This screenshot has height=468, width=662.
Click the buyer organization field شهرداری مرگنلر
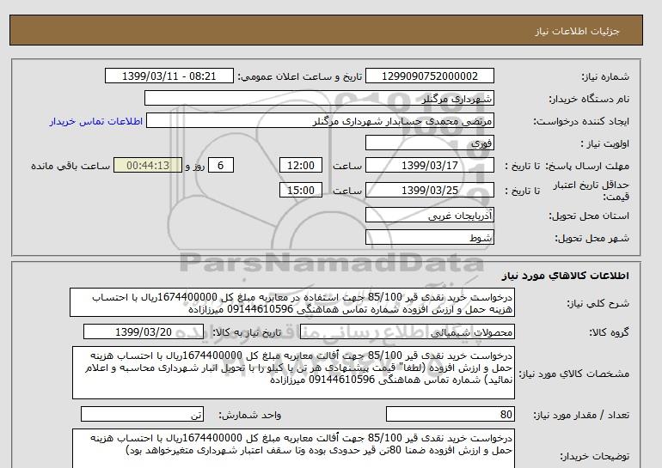coord(319,99)
